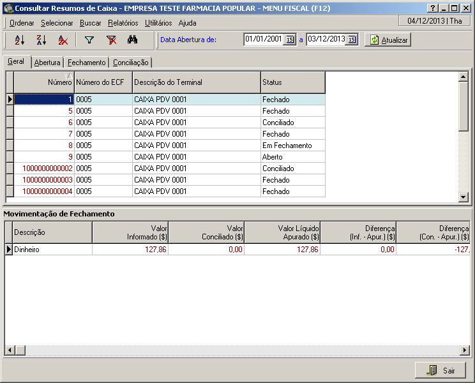Click the sort ascending A-Z icon

20,40
